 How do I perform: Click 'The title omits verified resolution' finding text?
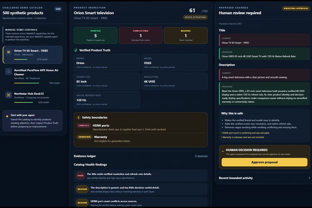pos(119,174)
